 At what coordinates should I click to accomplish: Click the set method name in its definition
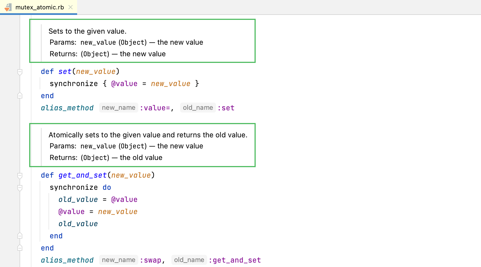(65, 72)
